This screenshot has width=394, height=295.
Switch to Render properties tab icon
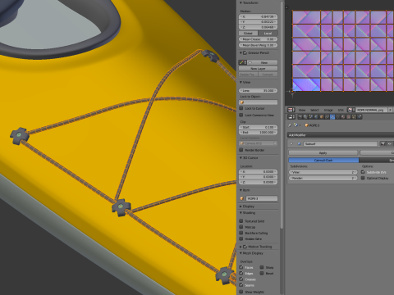pos(300,117)
